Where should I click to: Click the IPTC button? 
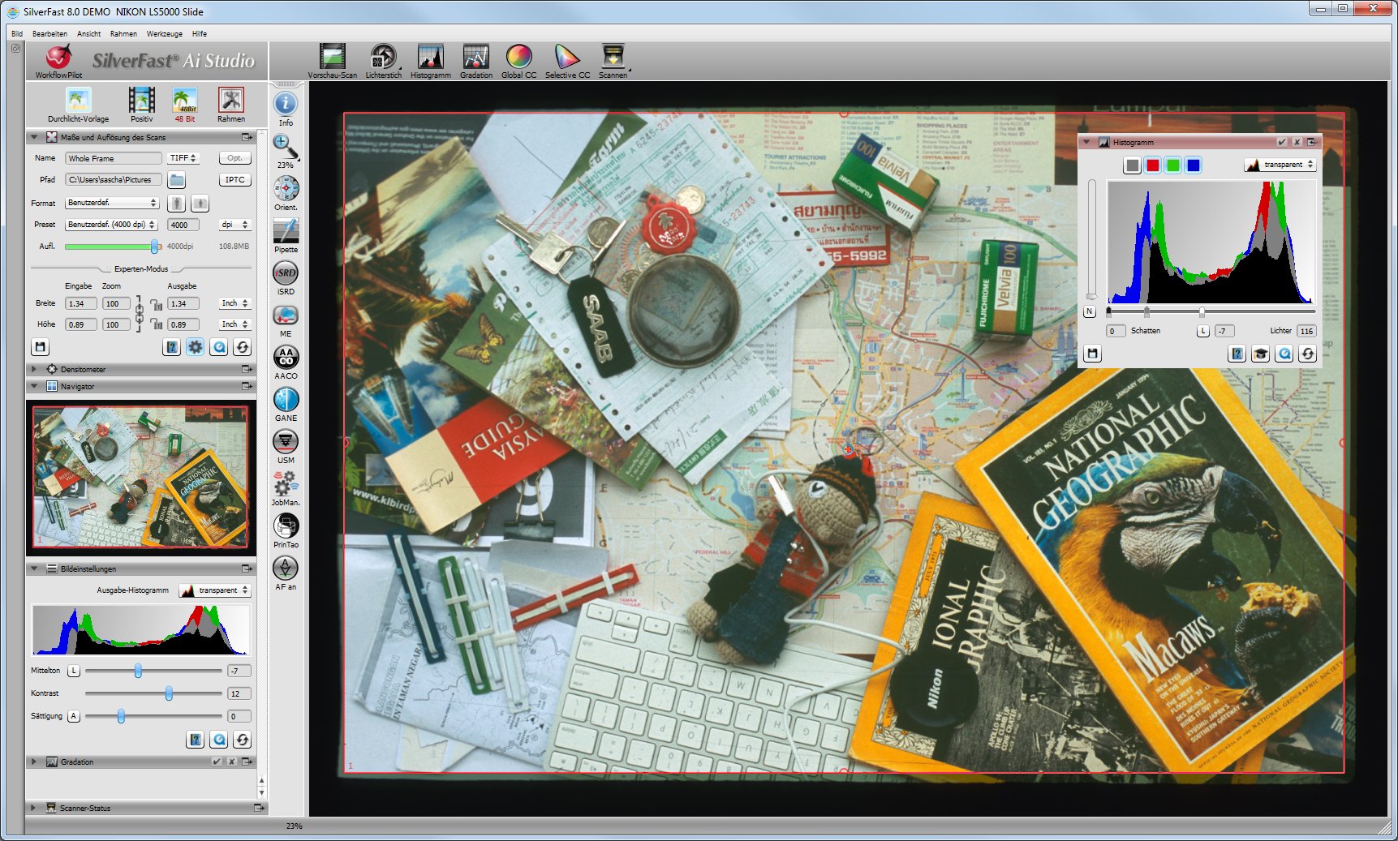[x=234, y=180]
